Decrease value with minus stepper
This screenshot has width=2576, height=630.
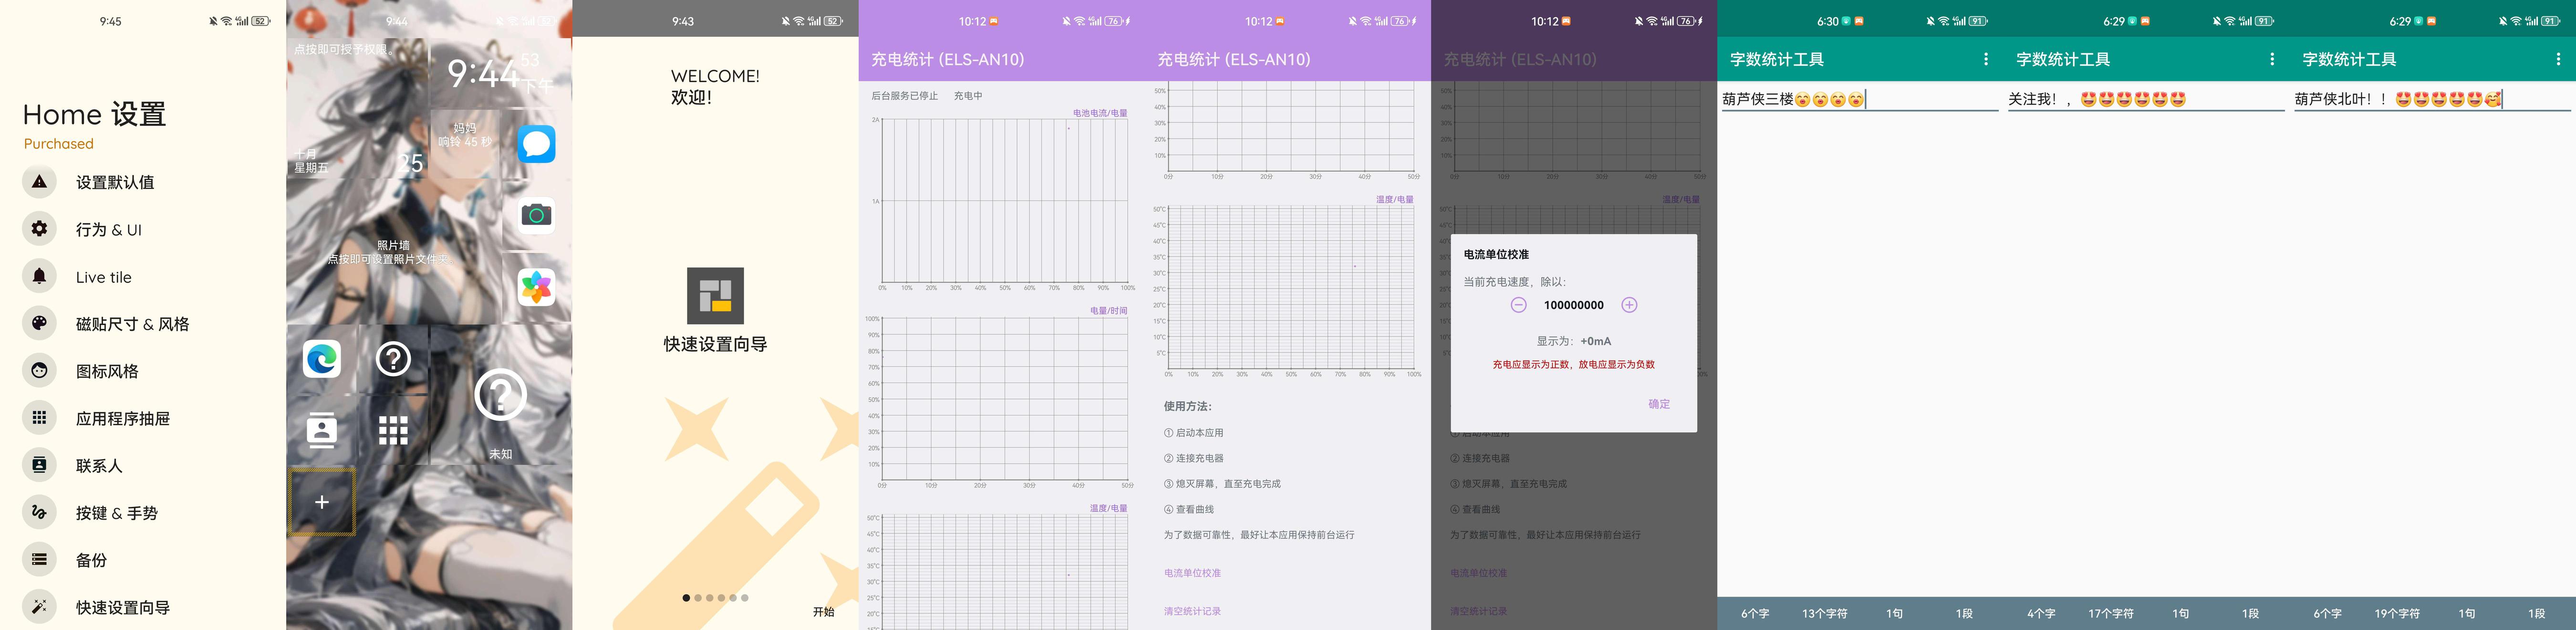coord(1518,305)
